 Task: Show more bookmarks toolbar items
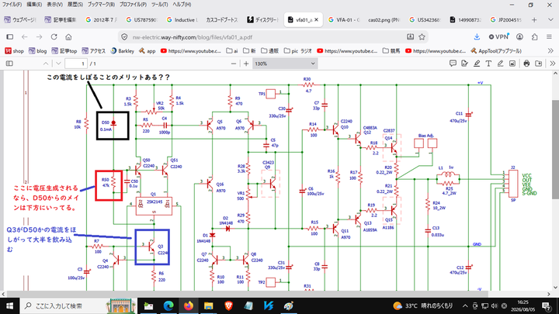coord(550,51)
